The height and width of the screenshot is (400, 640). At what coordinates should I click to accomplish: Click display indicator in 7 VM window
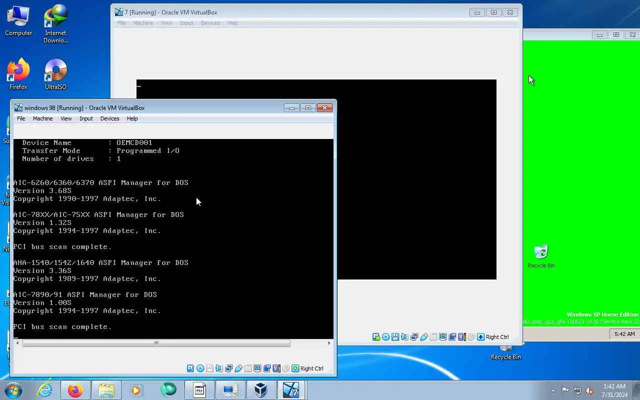pyautogui.click(x=442, y=337)
